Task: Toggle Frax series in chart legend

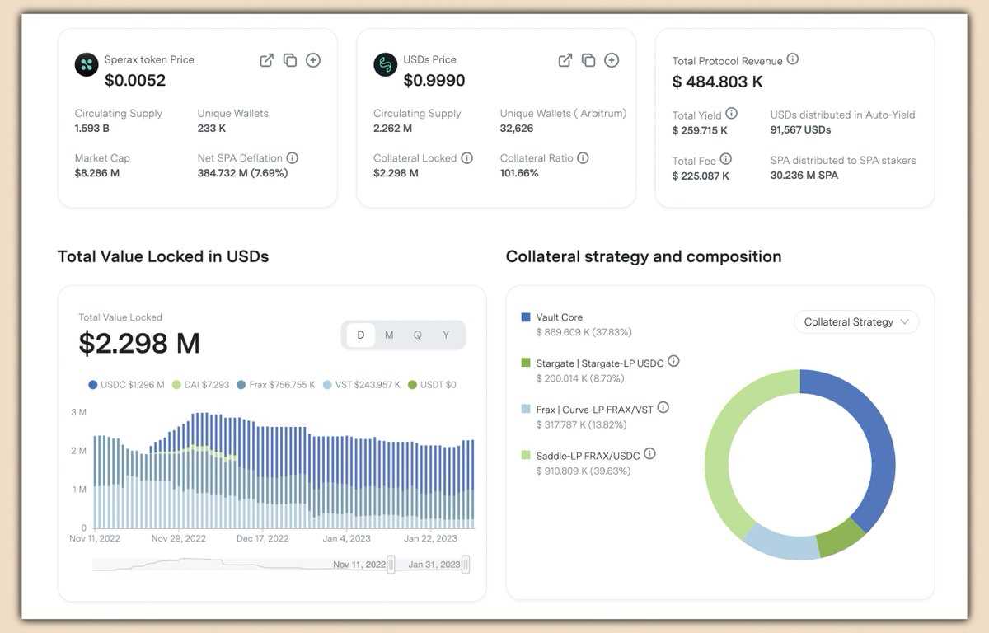Action: click(x=274, y=385)
